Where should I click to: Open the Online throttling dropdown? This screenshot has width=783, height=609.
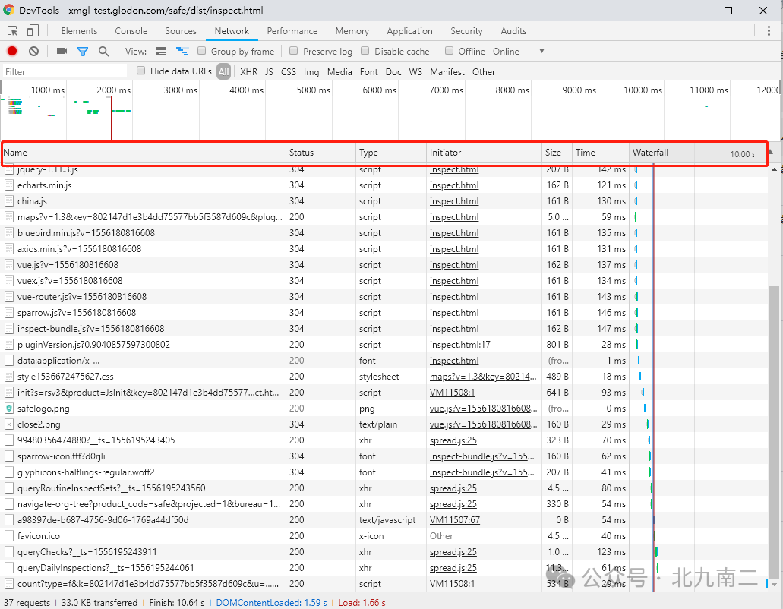click(x=541, y=52)
